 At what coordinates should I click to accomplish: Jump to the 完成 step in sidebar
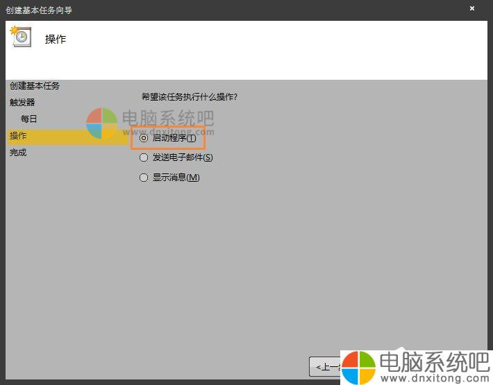click(x=18, y=153)
